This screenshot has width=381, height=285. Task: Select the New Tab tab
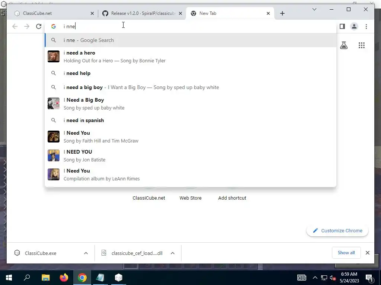coord(230,13)
